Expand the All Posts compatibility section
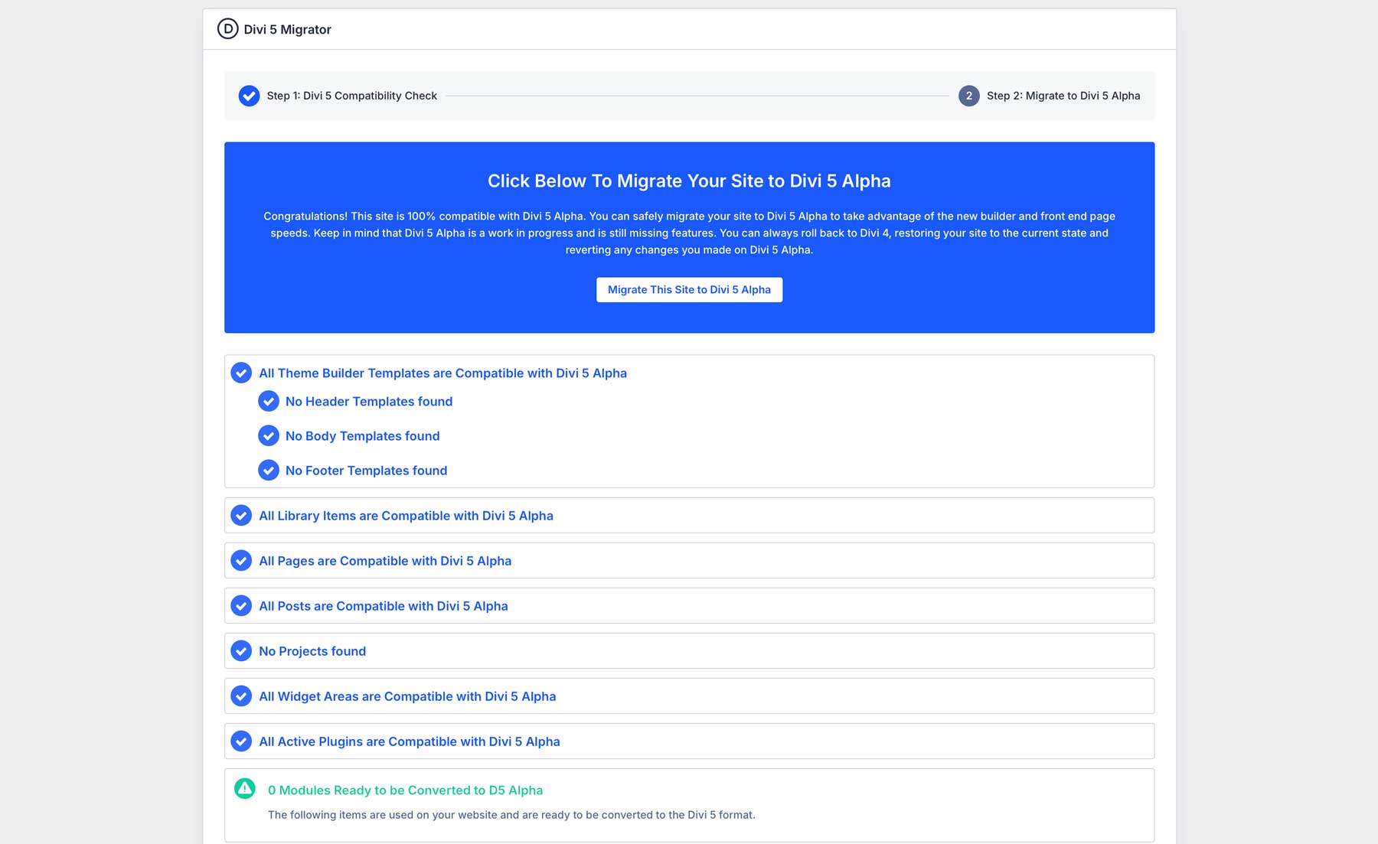The image size is (1378, 844). (383, 605)
